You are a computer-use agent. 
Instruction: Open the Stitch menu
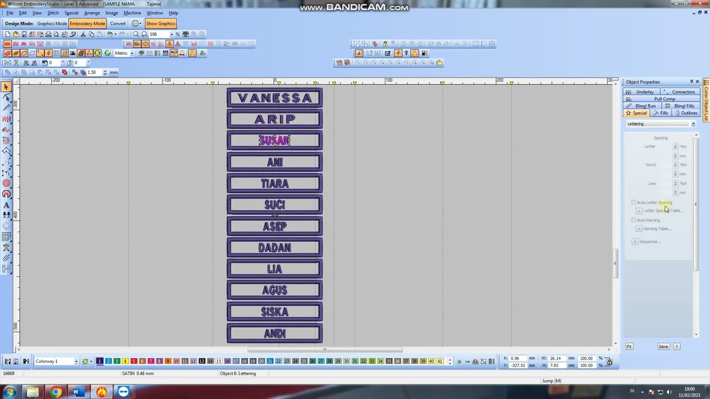click(x=53, y=13)
